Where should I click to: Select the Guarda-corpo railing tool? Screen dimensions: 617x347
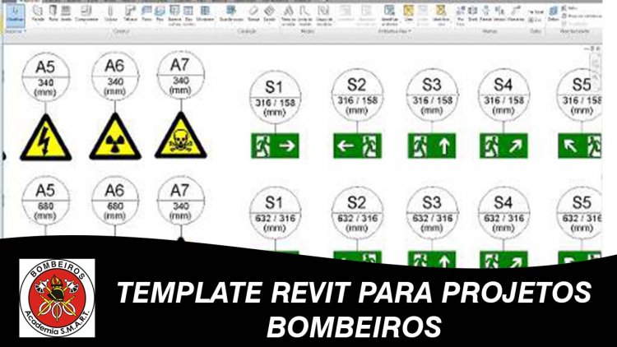pyautogui.click(x=231, y=14)
